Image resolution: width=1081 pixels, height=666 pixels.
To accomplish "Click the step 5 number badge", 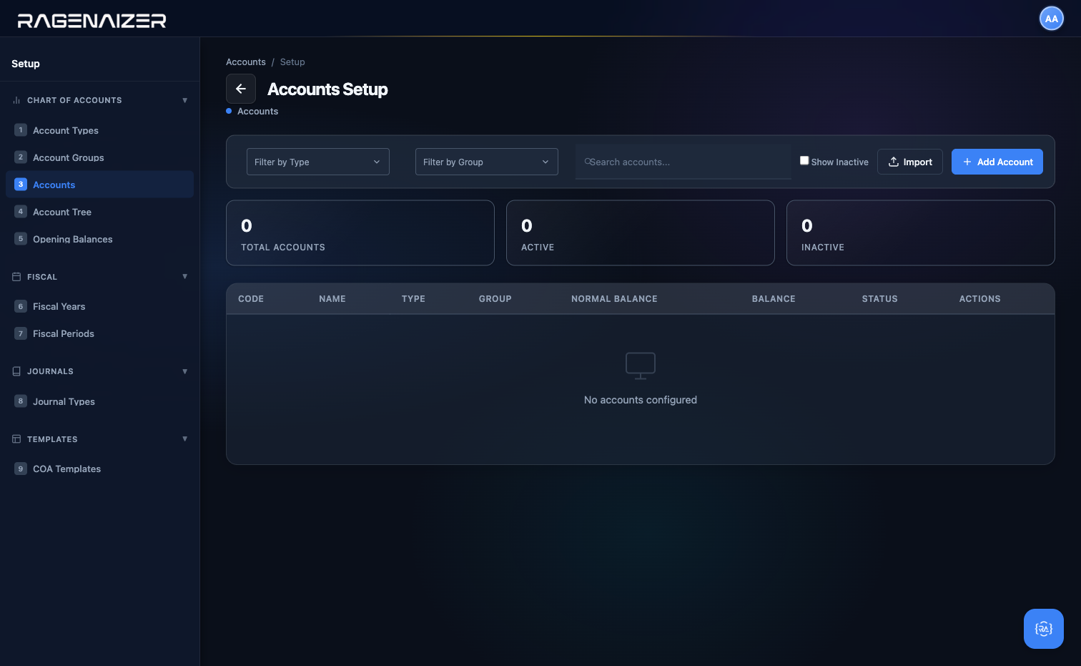I will [21, 239].
